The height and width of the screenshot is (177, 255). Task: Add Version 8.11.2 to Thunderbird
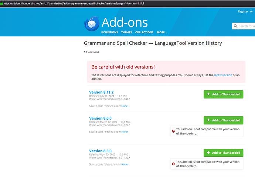point(223,94)
